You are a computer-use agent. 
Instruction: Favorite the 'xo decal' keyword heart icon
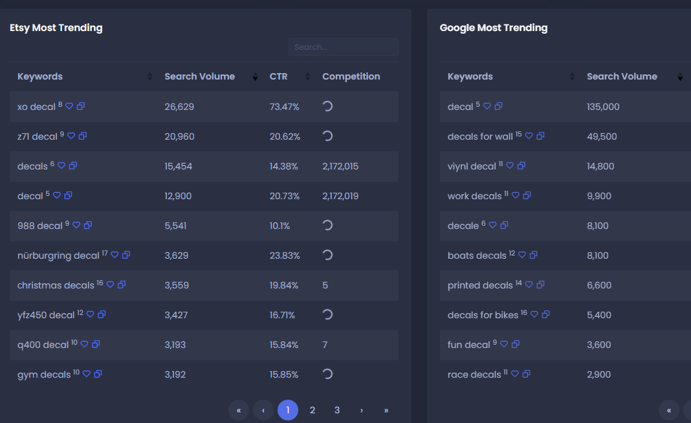pos(69,106)
